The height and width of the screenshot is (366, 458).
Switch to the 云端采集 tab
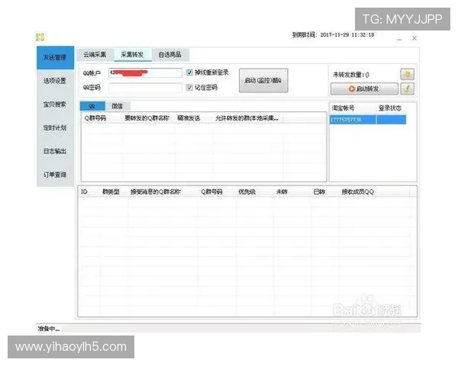coord(95,55)
